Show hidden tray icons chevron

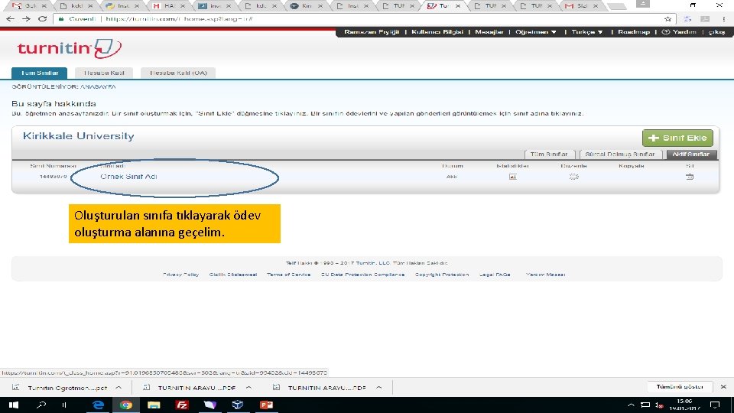[631, 405]
